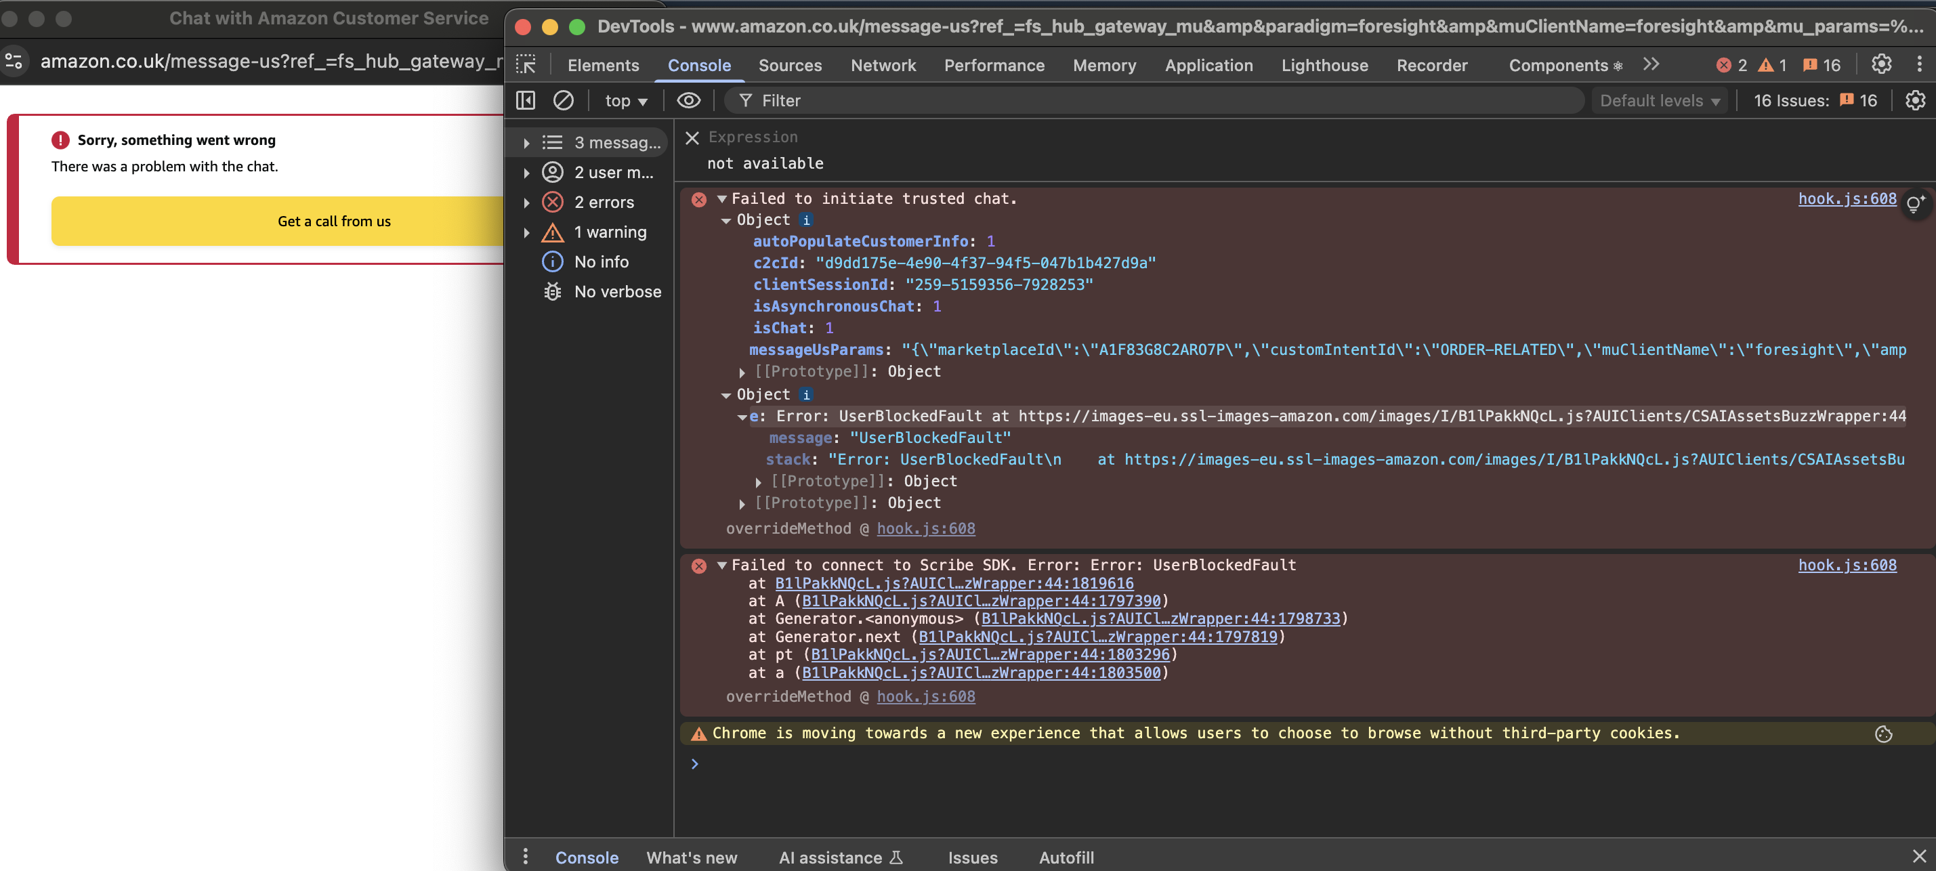Open DevTools settings gear in the tab bar
The width and height of the screenshot is (1936, 871).
coord(1881,64)
